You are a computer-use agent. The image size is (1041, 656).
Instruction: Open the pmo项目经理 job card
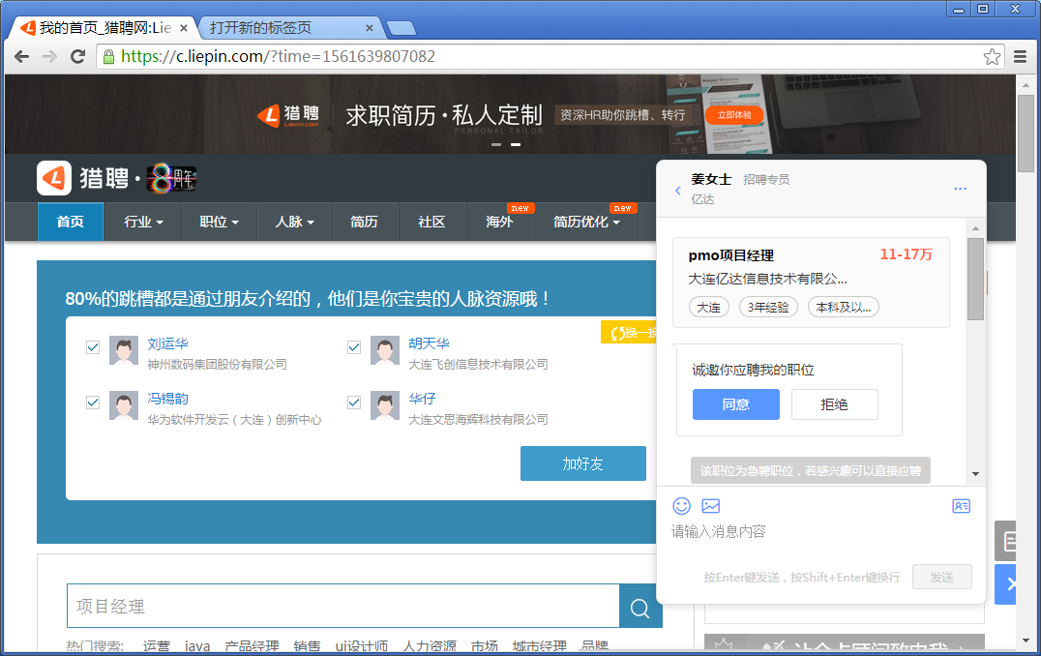[x=811, y=283]
